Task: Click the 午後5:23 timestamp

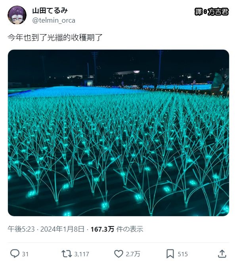Action: [x=21, y=229]
